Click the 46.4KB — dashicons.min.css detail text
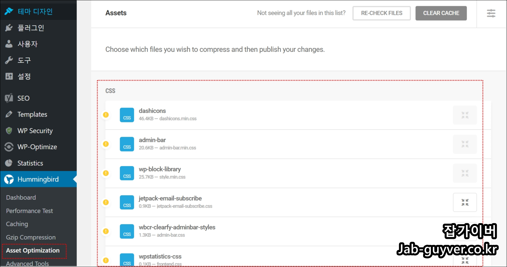The height and width of the screenshot is (267, 507). pyautogui.click(x=168, y=119)
